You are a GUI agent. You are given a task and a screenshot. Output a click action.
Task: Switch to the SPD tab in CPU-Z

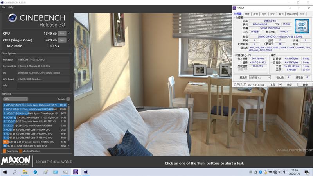(x=272, y=14)
